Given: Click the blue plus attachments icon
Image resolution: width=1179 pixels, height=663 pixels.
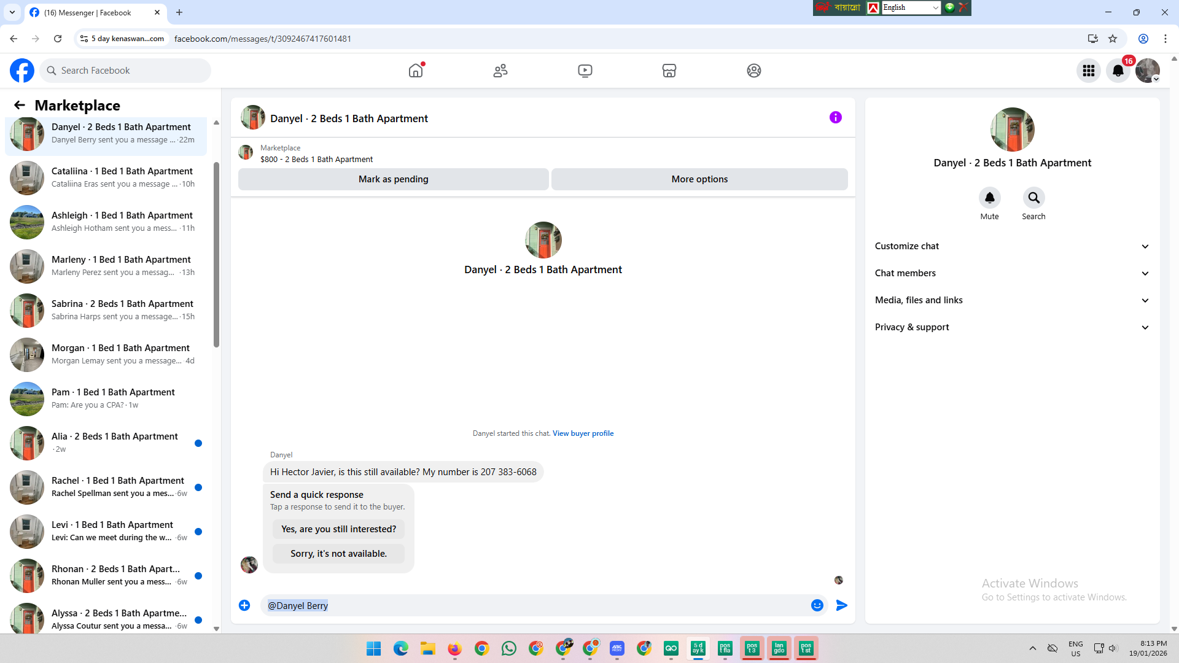Looking at the screenshot, I should pyautogui.click(x=244, y=605).
